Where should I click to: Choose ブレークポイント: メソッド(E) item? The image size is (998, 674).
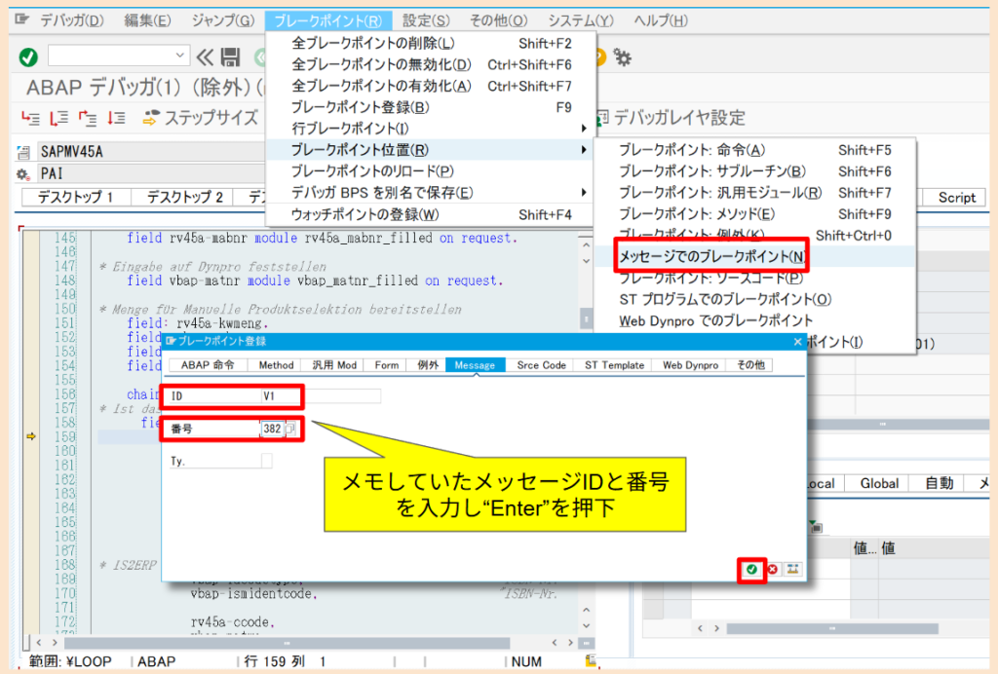(755, 214)
